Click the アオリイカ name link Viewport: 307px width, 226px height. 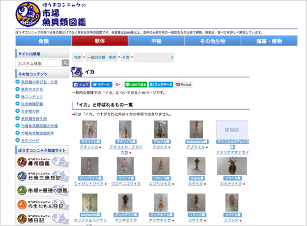89,147
